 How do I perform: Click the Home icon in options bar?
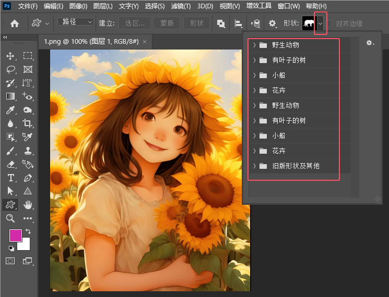[15, 23]
